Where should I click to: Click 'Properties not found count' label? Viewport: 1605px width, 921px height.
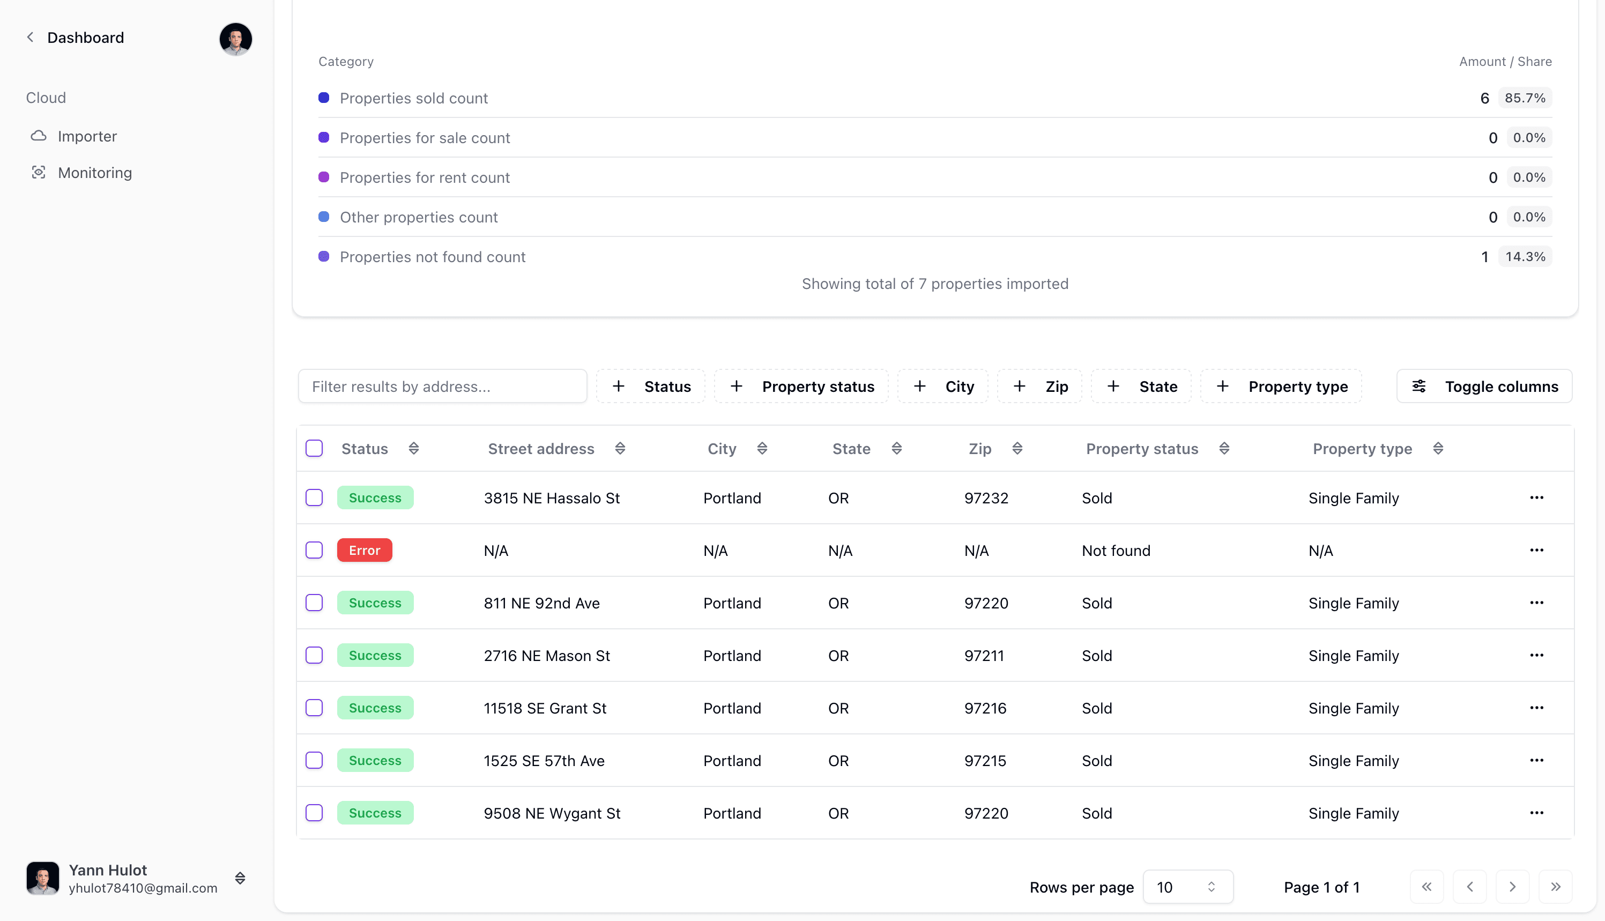point(433,257)
